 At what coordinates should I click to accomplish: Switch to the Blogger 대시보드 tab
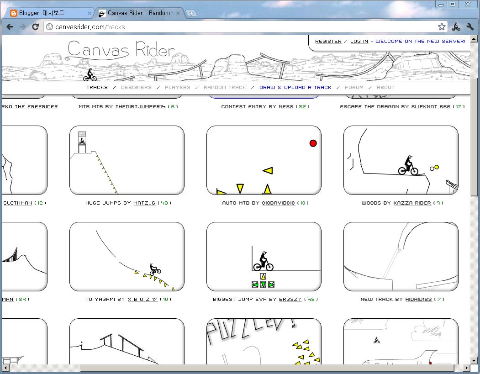click(x=46, y=13)
